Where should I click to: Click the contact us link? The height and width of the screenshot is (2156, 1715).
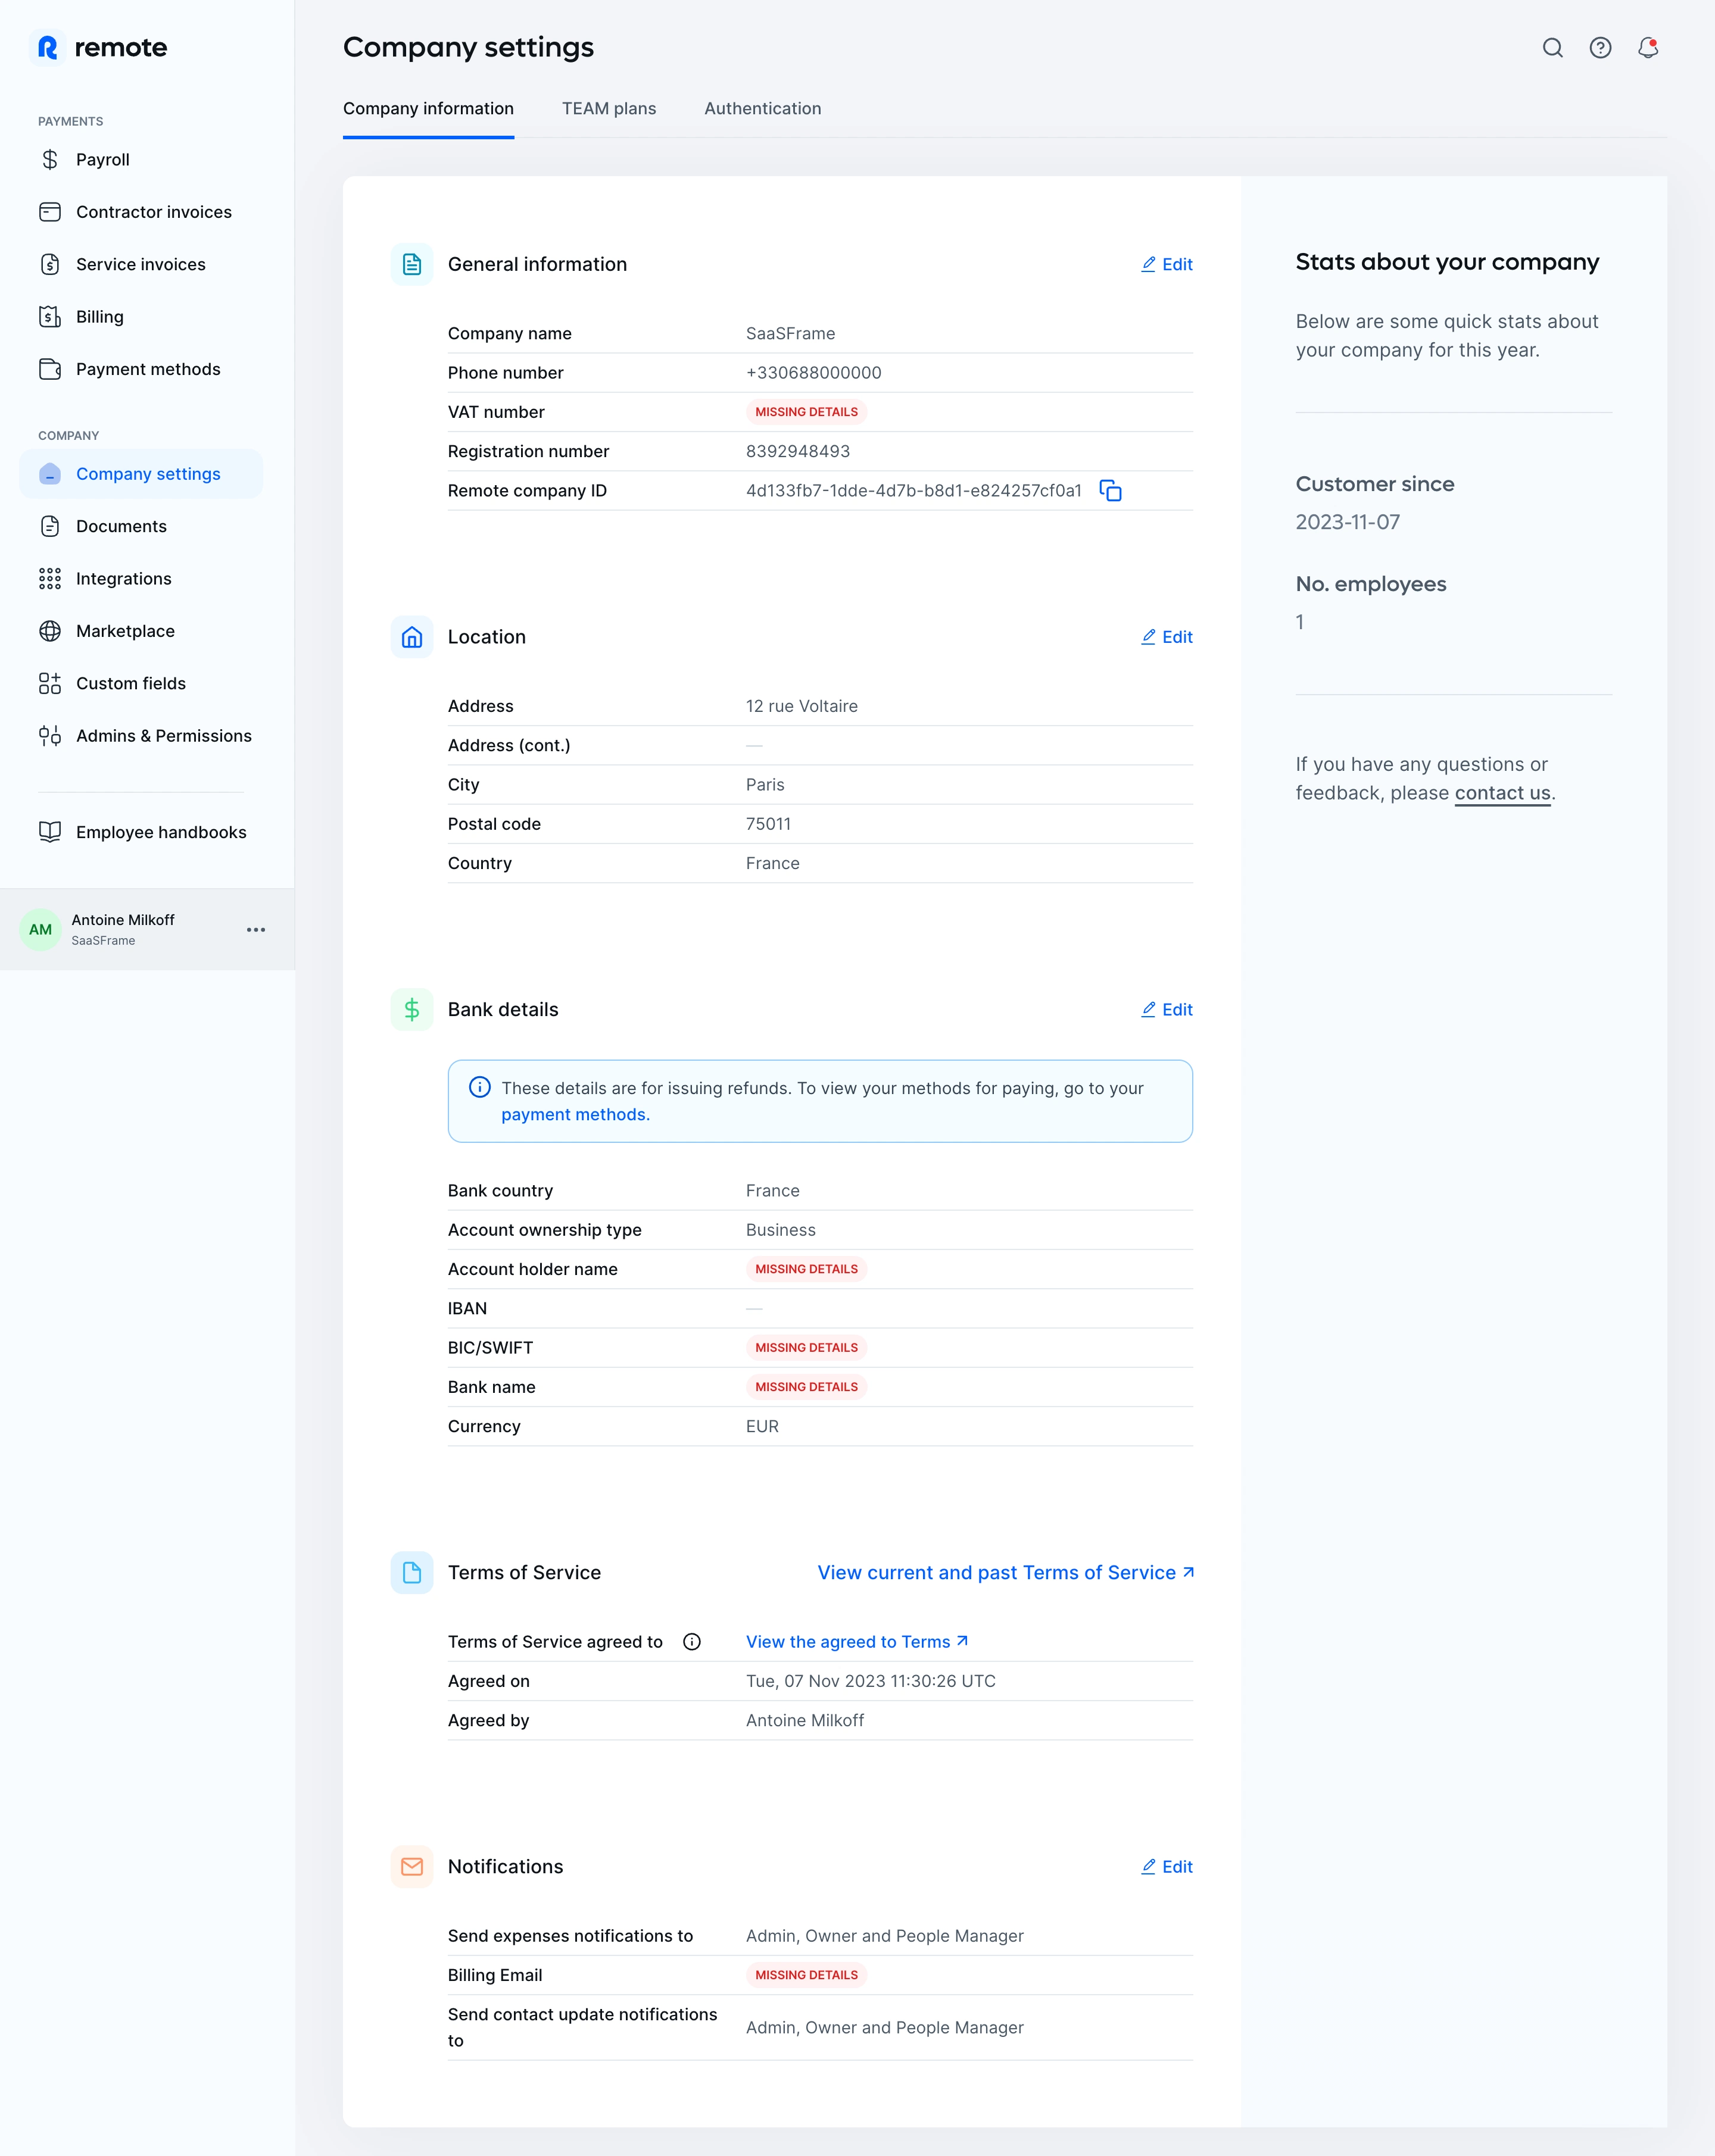point(1502,793)
